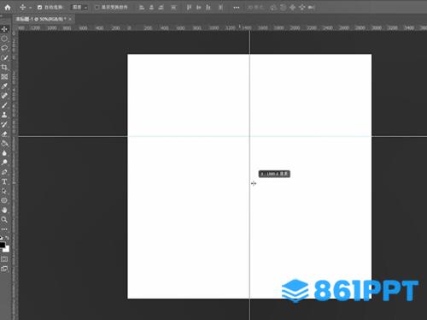
Task: Select the Lasso tool
Action: click(4, 48)
